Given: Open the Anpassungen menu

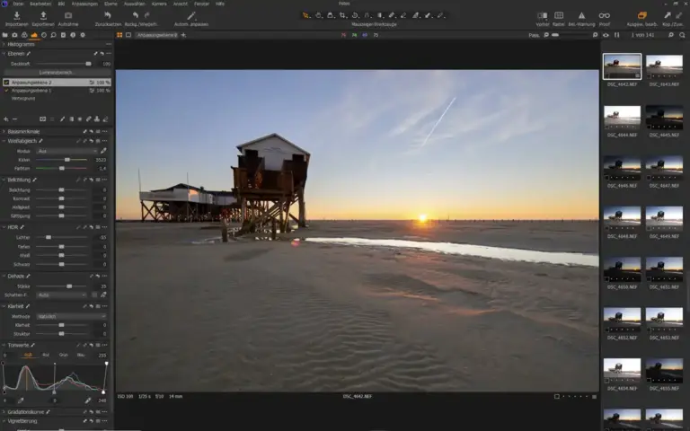Looking at the screenshot, I should (84, 4).
